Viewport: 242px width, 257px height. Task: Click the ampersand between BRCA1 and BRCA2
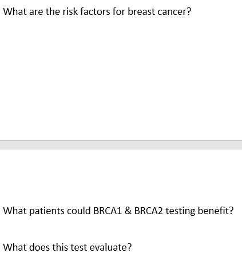click(128, 211)
